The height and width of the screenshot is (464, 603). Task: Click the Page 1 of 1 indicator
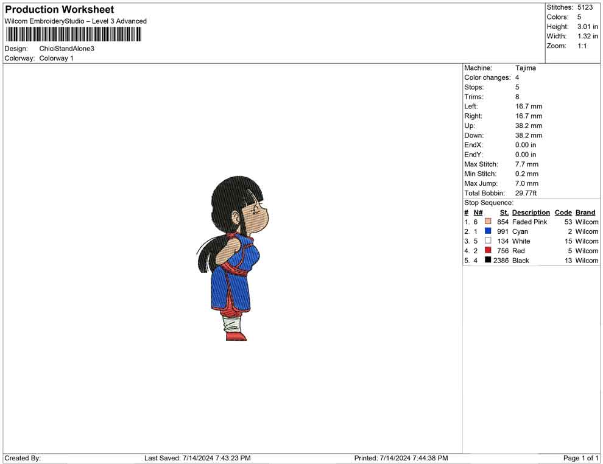pyautogui.click(x=580, y=458)
